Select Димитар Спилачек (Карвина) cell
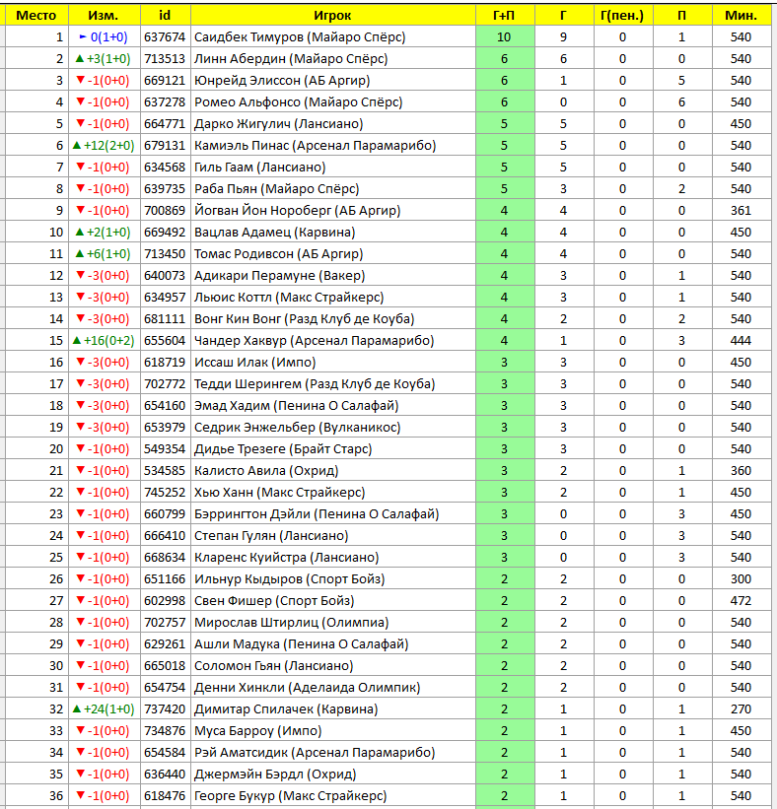Screen dimensions: 777x809 click(x=333, y=708)
